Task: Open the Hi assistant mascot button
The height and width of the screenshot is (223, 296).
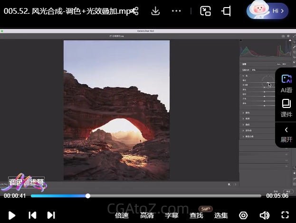Action: 267,10
